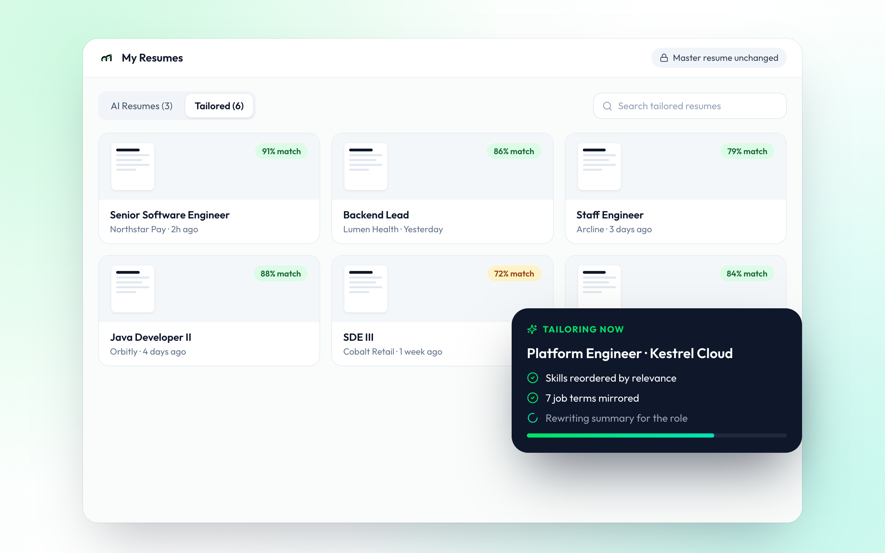Click the amber 72% match badge
The width and height of the screenshot is (885, 553).
tap(514, 274)
